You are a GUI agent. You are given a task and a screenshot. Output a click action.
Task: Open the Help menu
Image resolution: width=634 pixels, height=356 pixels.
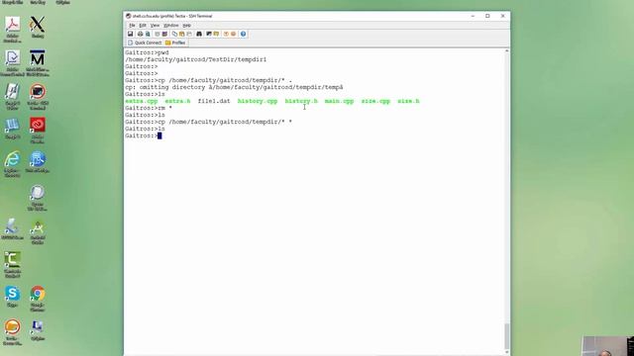(x=187, y=25)
